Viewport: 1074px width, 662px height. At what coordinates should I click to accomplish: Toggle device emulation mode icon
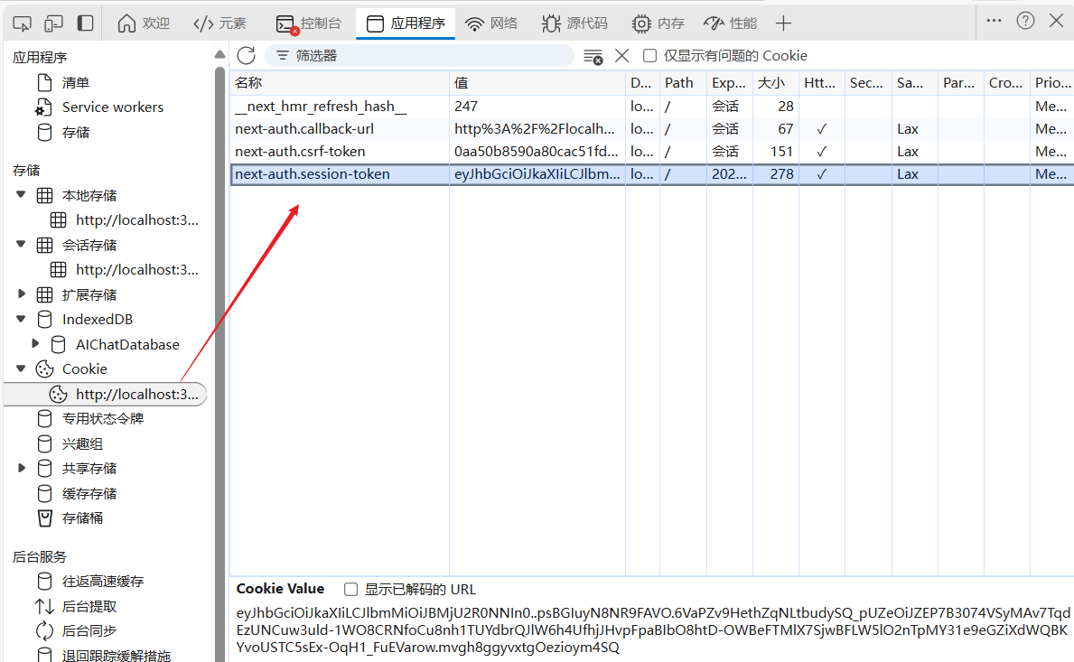click(x=53, y=23)
